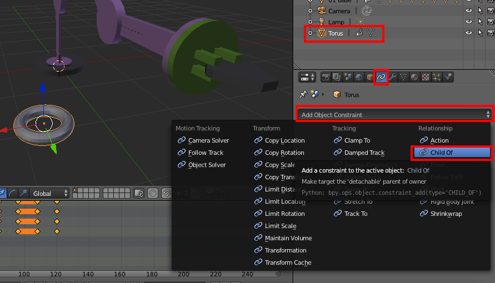Open the Particles properties tab (sparkles icon)
Screen dimensions: 495x283
coord(437,77)
